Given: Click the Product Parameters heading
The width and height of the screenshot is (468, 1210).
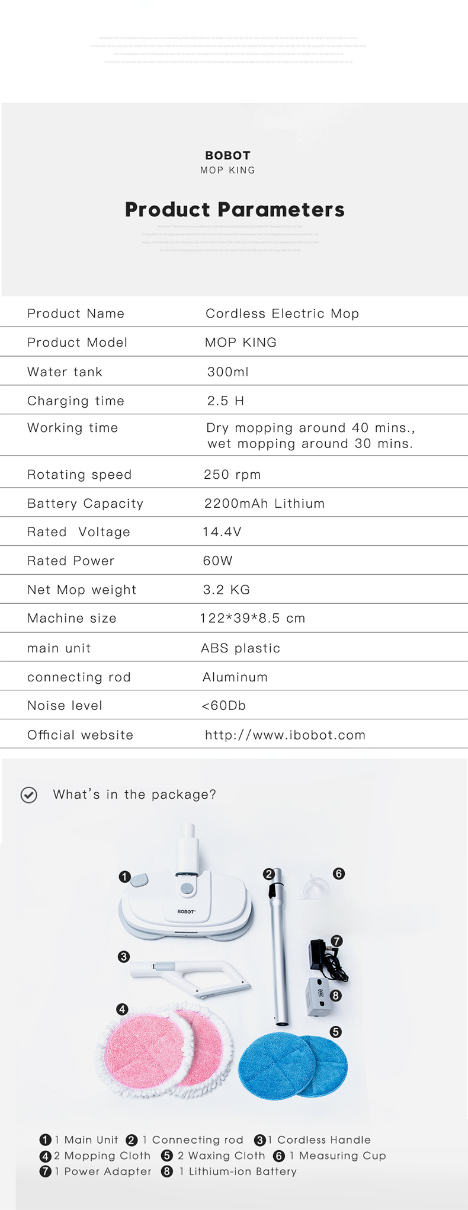Looking at the screenshot, I should [x=235, y=209].
